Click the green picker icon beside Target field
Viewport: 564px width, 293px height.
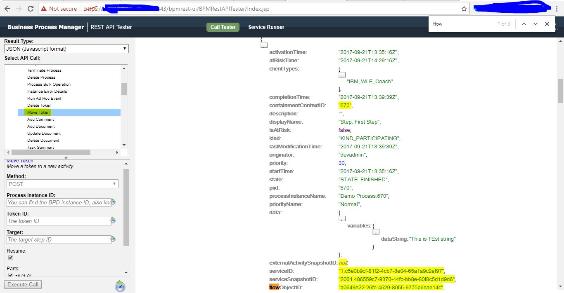point(112,239)
